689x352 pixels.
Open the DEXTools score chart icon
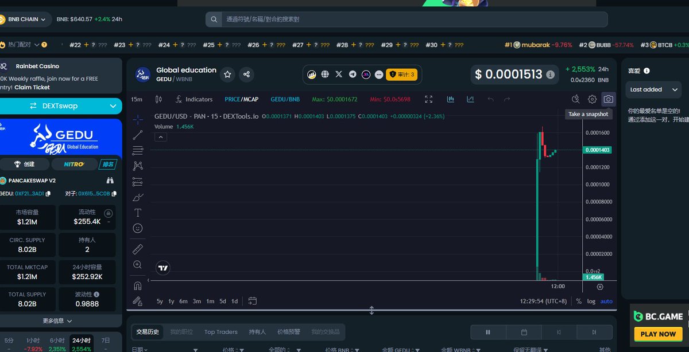pyautogui.click(x=312, y=74)
